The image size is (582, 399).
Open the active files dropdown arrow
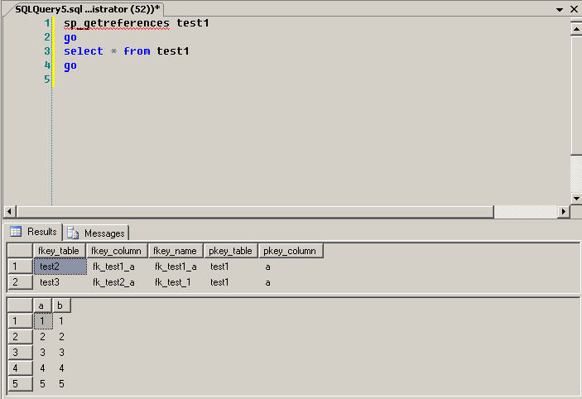click(560, 10)
